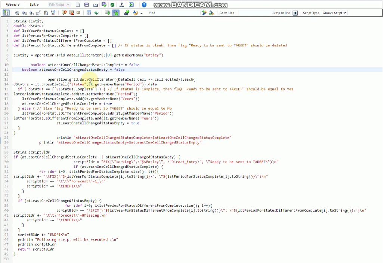Click the green play Launch icon
This screenshot has height=272, width=387.
point(131,5)
